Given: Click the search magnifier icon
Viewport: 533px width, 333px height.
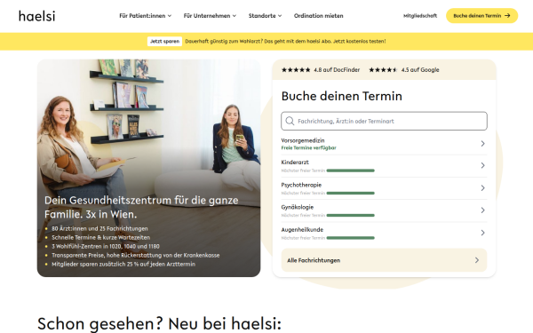Looking at the screenshot, I should [290, 121].
